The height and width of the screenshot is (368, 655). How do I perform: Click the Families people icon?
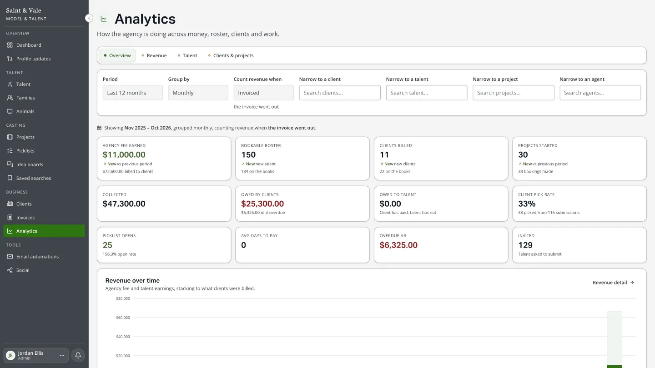click(x=10, y=98)
